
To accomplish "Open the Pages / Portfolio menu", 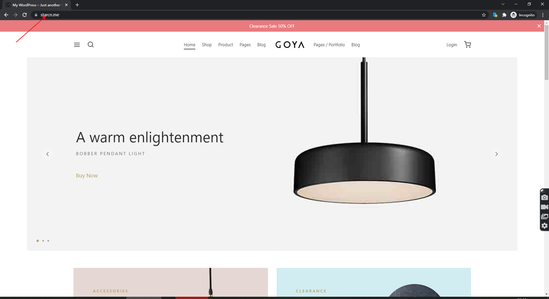I will [329, 45].
